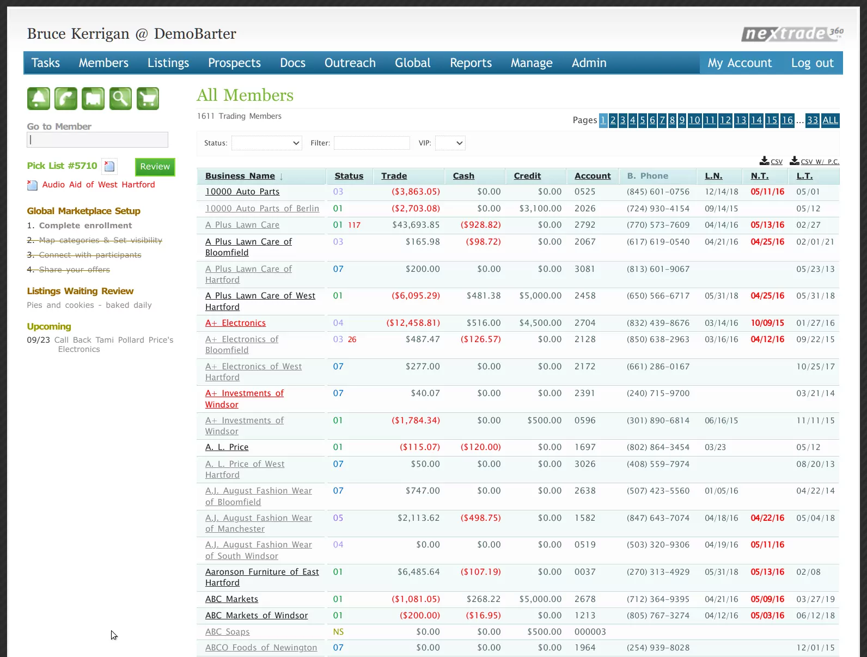Open Audio Aid of West Hartford link
This screenshot has width=867, height=657.
tap(99, 185)
